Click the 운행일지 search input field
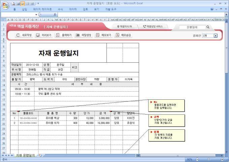The width and height of the screenshot is (229, 162). (192, 27)
